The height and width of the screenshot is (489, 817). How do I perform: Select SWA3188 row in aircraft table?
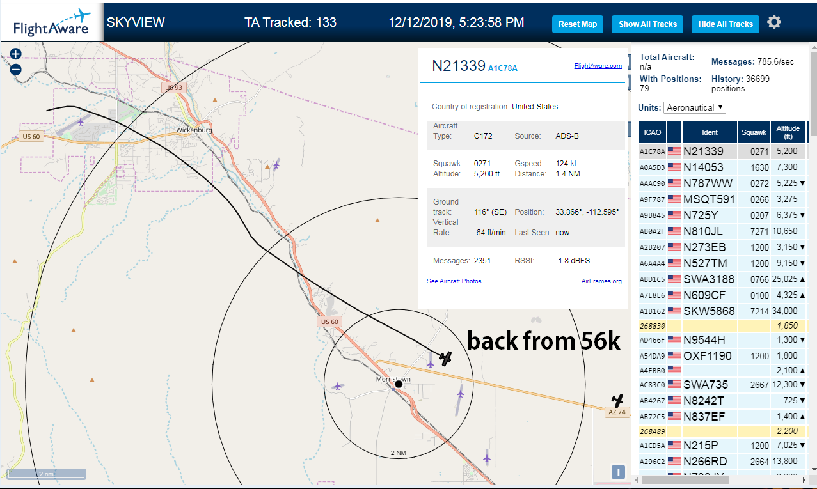(723, 279)
